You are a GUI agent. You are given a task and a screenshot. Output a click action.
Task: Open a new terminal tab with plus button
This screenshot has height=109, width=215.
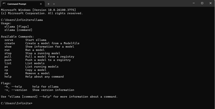point(48,4)
